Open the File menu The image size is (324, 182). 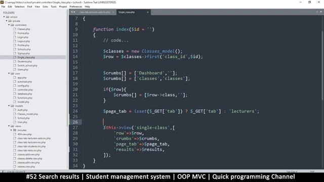tap(3, 7)
